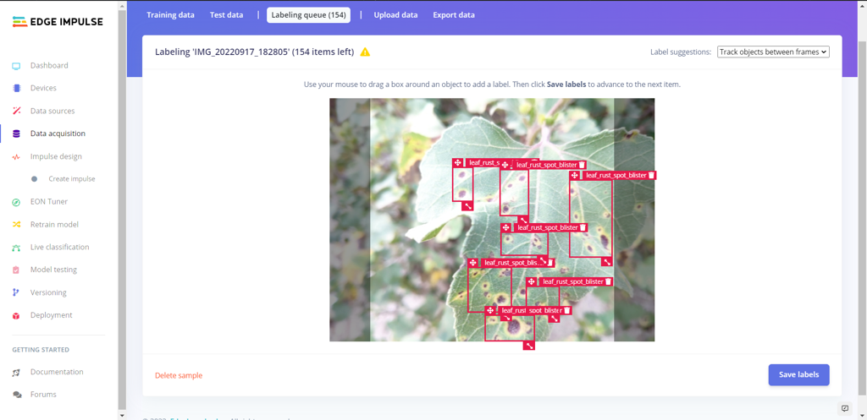Click the EON Tuner icon
Image resolution: width=867 pixels, height=420 pixels.
pos(16,202)
